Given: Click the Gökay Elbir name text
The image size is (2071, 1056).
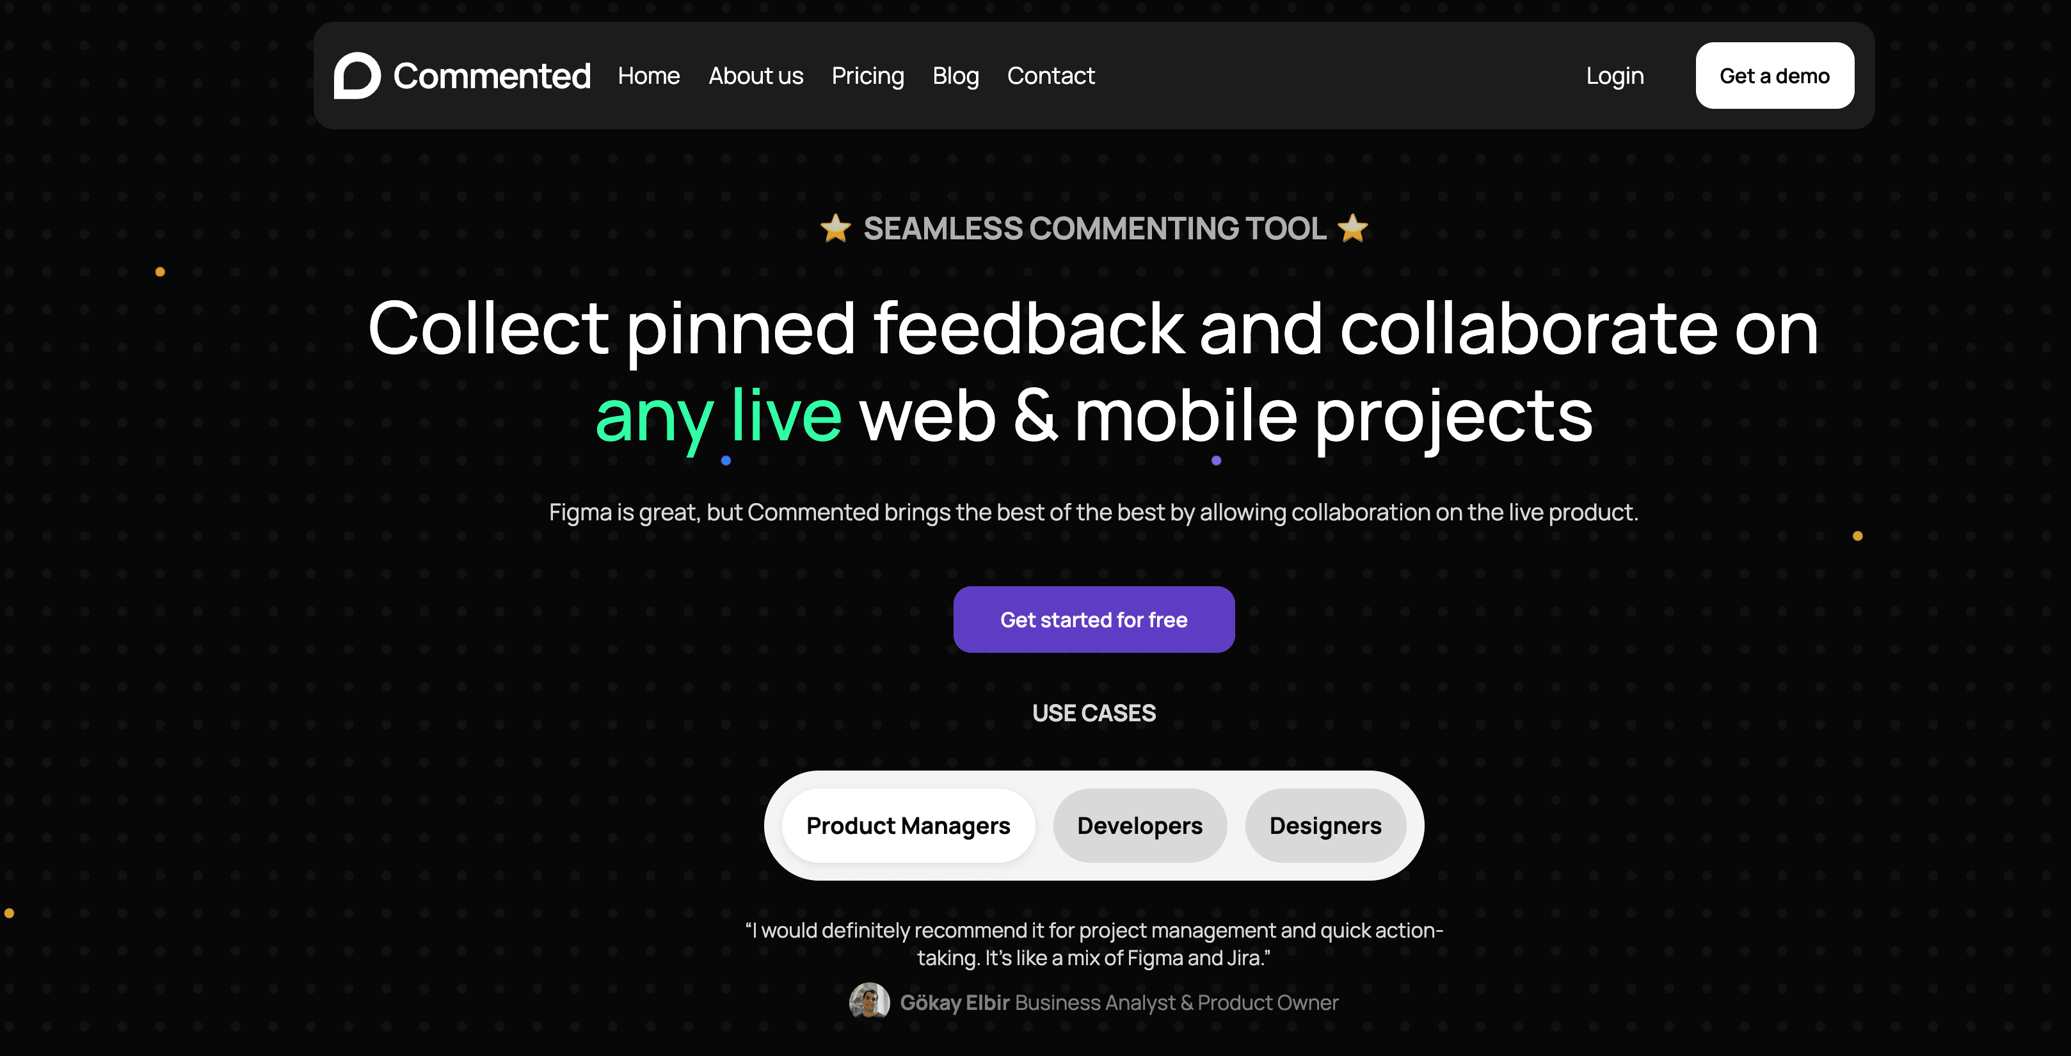Looking at the screenshot, I should click(954, 1002).
